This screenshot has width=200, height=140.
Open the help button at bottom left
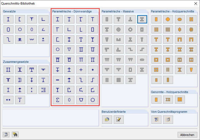tap(6, 134)
